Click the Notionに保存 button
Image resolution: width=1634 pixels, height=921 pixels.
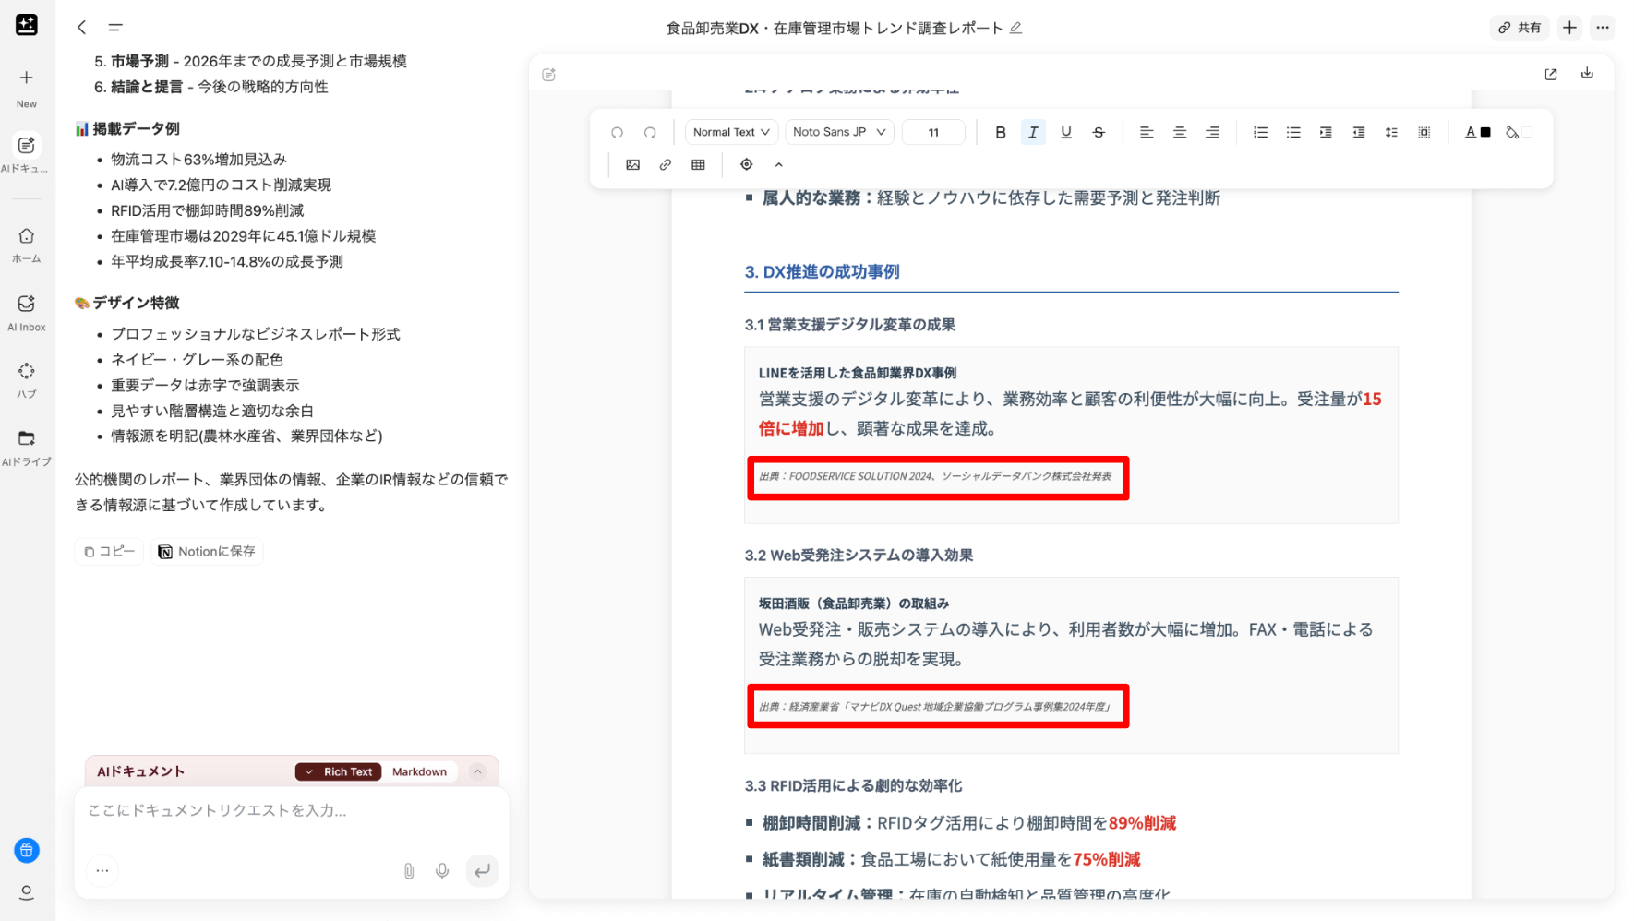pyautogui.click(x=207, y=551)
